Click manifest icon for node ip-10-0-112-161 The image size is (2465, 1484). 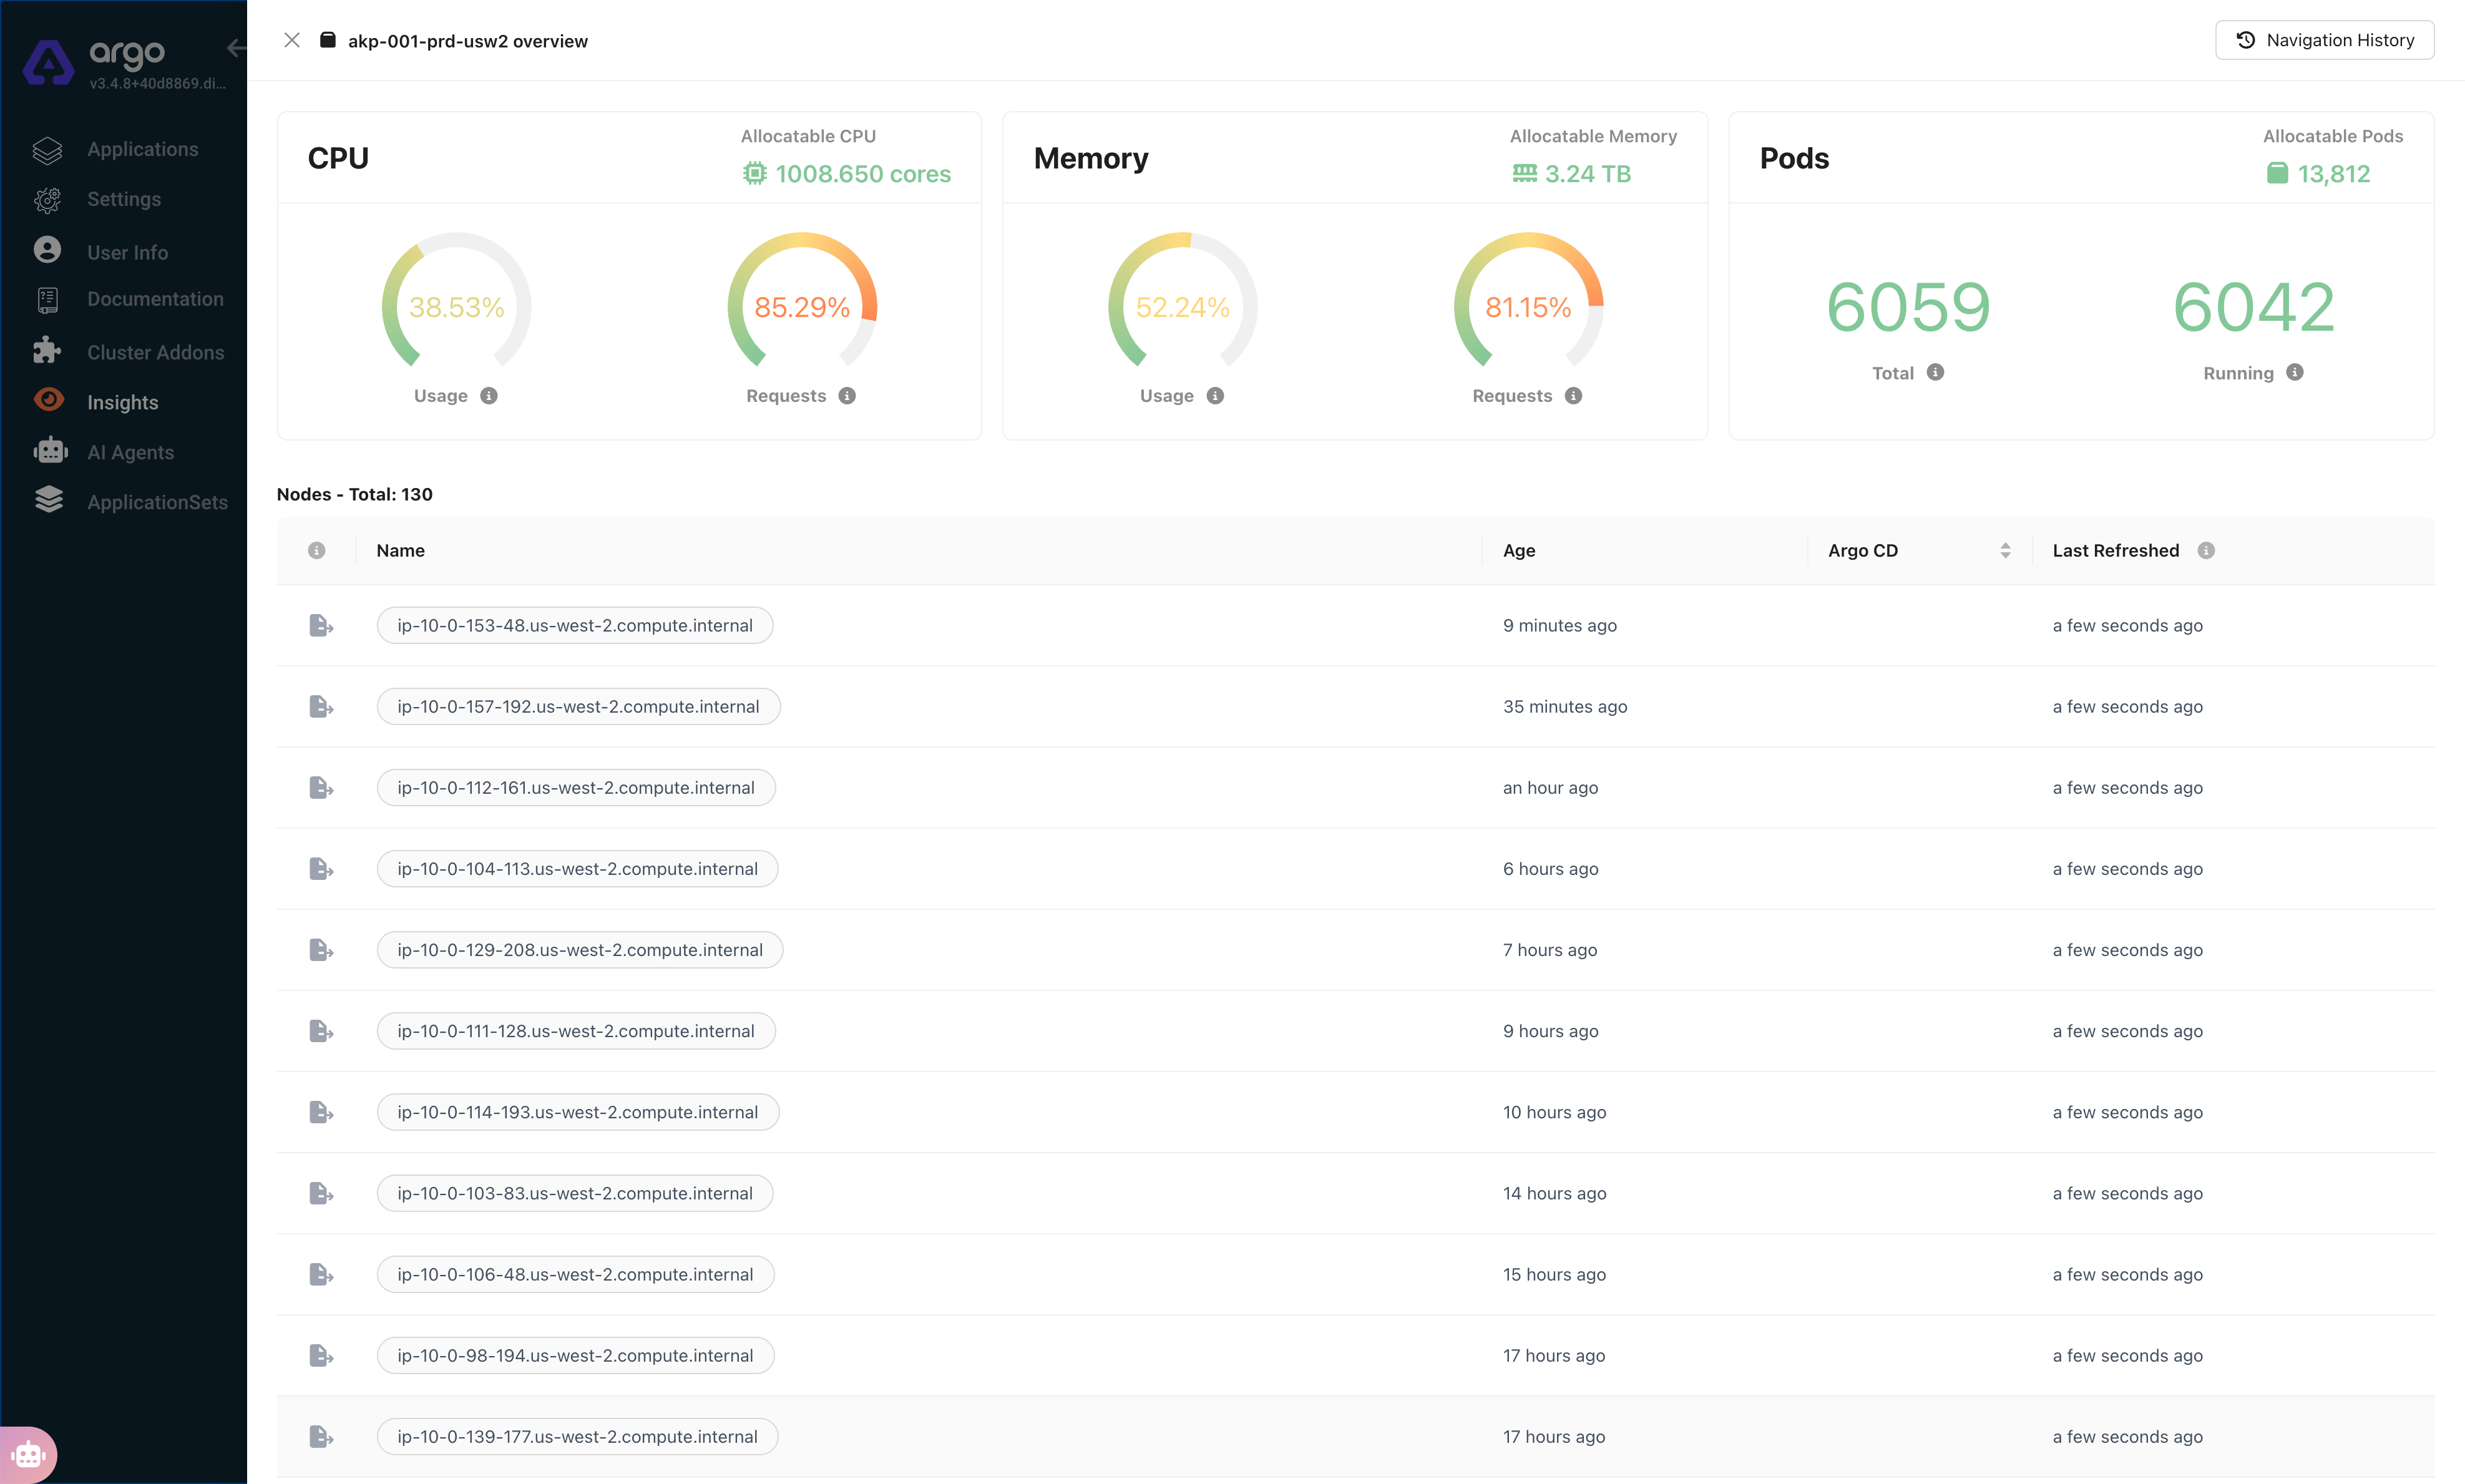(x=321, y=787)
